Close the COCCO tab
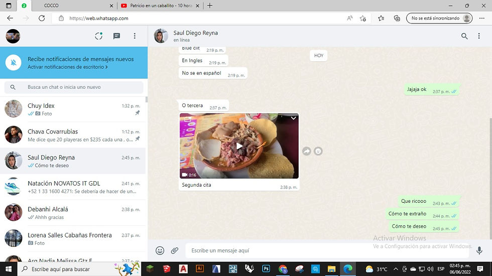This screenshot has height=276, width=492. (x=111, y=6)
